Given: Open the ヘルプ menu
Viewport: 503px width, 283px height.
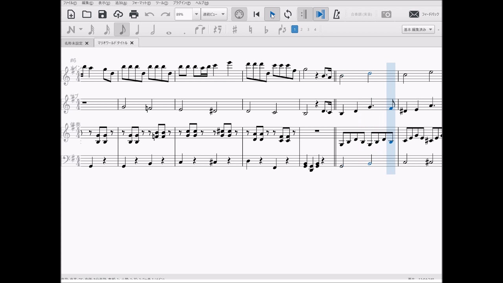Looking at the screenshot, I should pyautogui.click(x=202, y=3).
